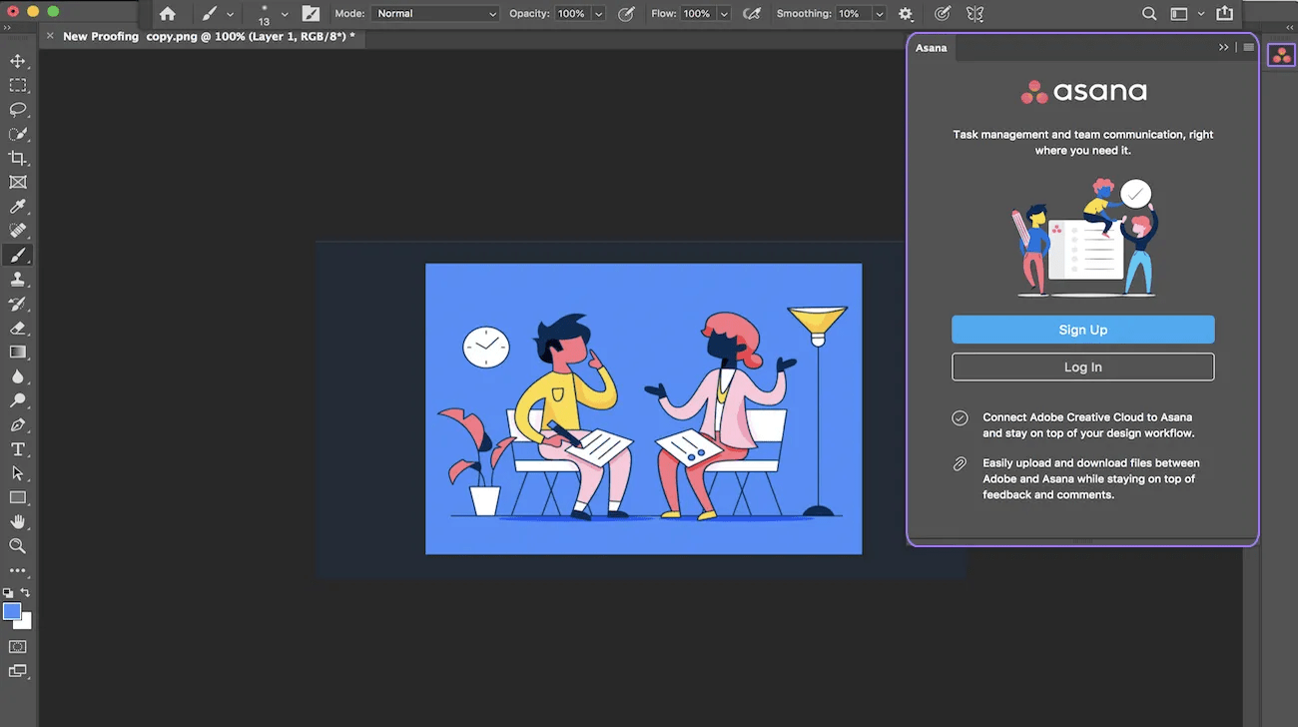Expand the Opacity slider dropdown
The width and height of the screenshot is (1298, 727).
tap(598, 14)
